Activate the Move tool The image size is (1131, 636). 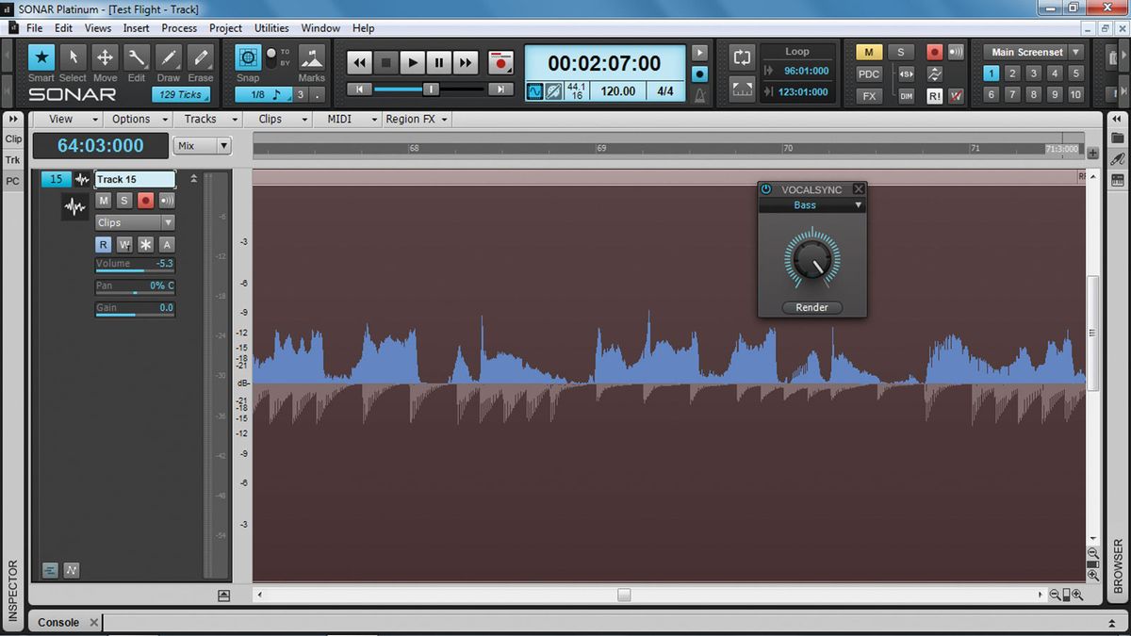click(105, 58)
